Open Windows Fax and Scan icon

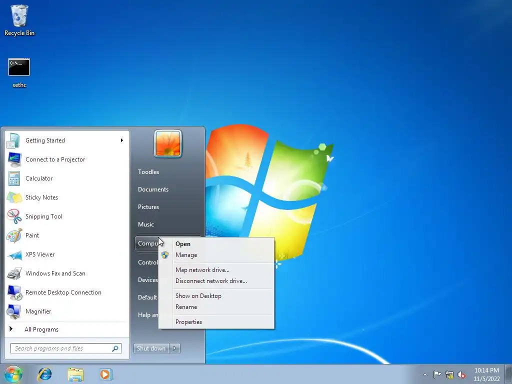pyautogui.click(x=14, y=273)
